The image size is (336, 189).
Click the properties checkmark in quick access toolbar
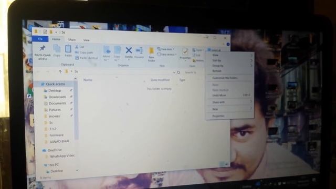[x=45, y=31]
